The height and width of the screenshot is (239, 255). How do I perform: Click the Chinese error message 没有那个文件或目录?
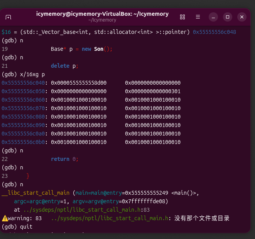tap(202, 218)
